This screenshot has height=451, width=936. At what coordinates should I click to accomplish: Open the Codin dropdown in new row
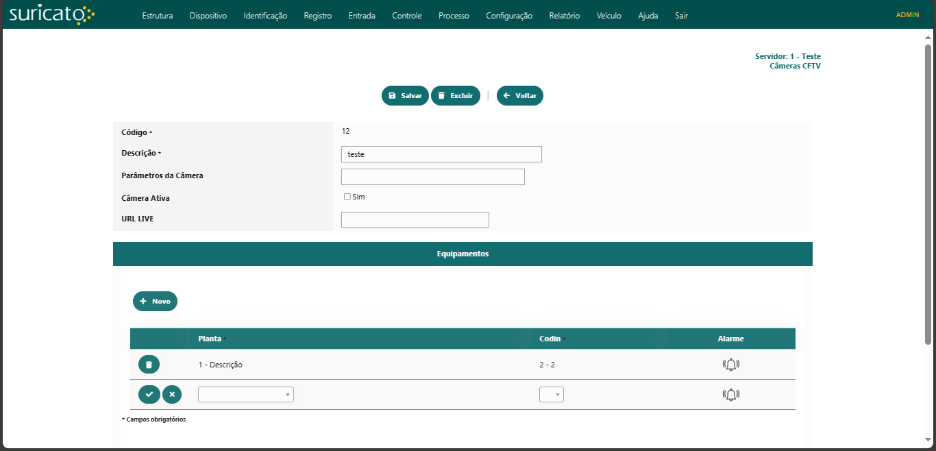(551, 394)
